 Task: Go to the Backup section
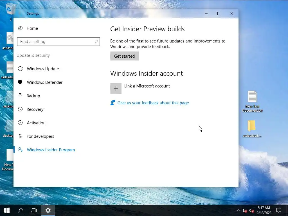pos(33,96)
